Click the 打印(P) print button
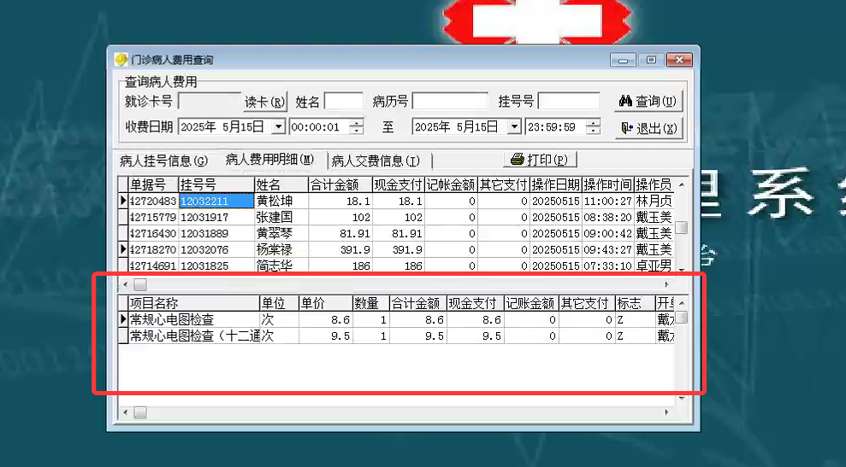The image size is (846, 467). pos(540,160)
